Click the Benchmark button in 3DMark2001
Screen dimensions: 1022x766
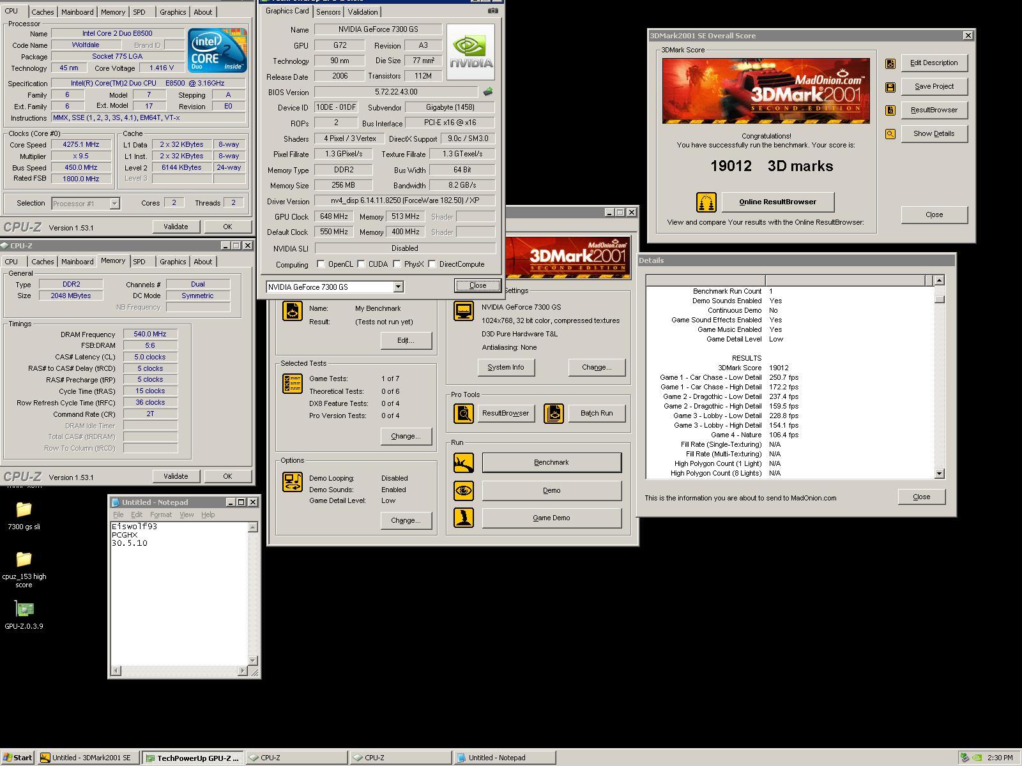(552, 463)
